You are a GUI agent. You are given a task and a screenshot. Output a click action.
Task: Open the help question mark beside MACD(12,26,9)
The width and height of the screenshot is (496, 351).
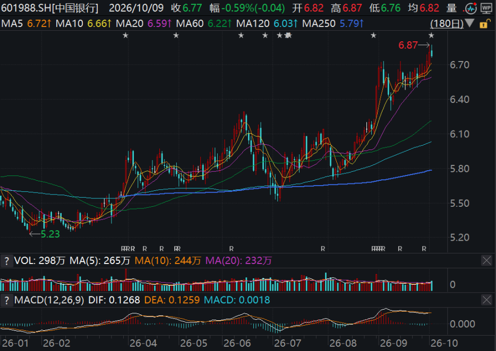pos(6,300)
